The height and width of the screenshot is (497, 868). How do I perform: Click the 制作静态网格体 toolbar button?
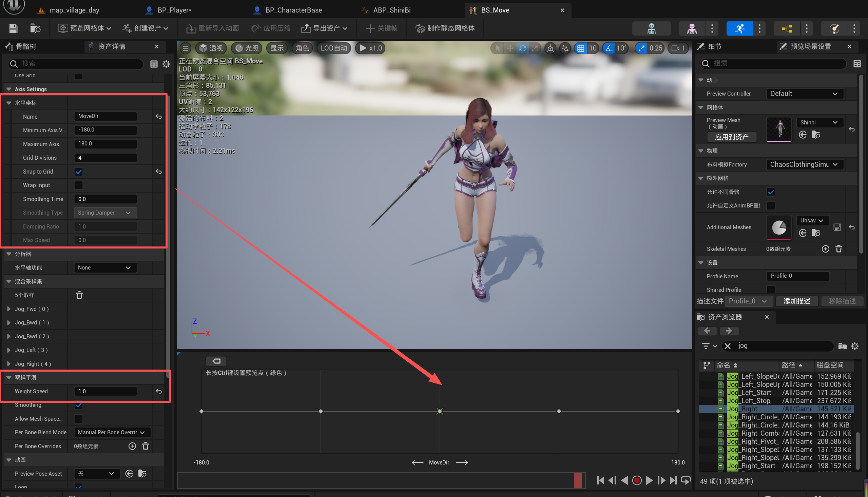pos(445,28)
